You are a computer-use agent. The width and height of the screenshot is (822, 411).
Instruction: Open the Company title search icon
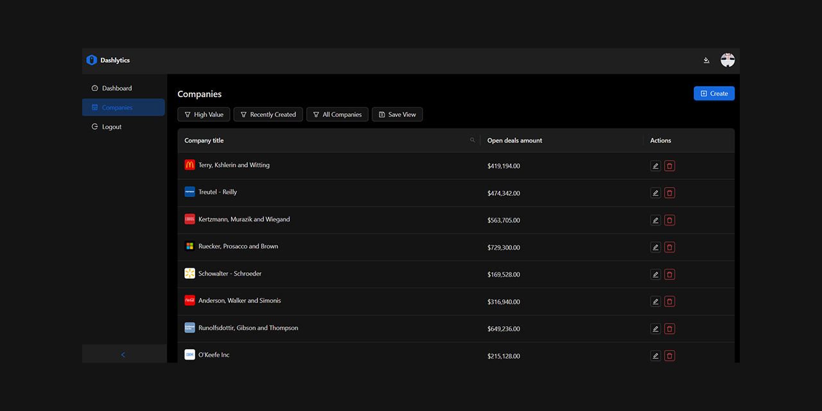coord(473,140)
